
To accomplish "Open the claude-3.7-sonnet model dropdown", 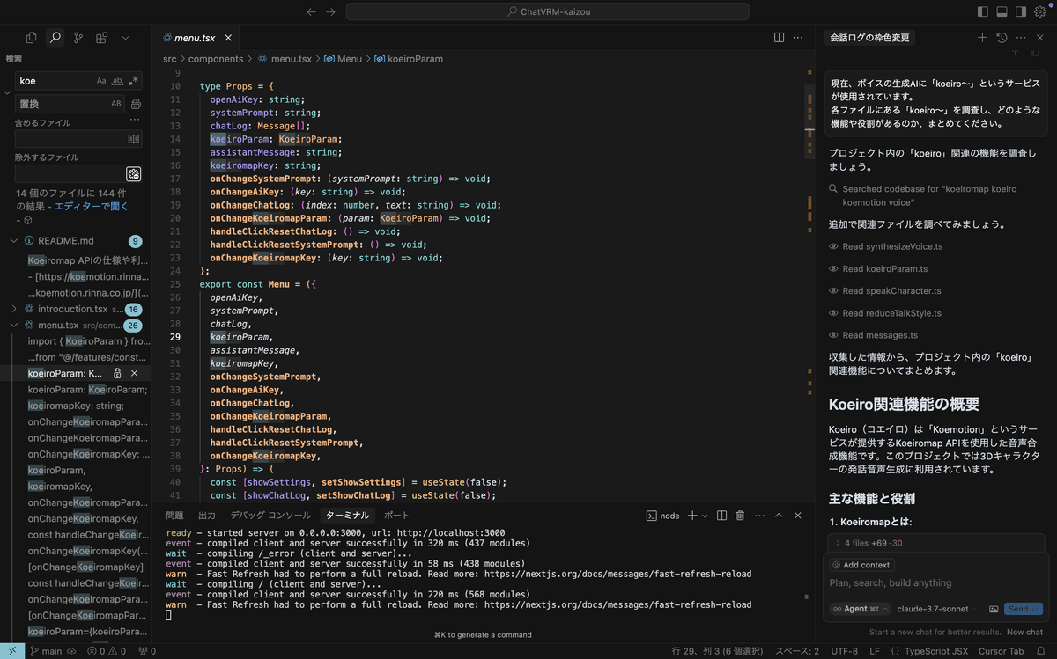I will click(934, 608).
